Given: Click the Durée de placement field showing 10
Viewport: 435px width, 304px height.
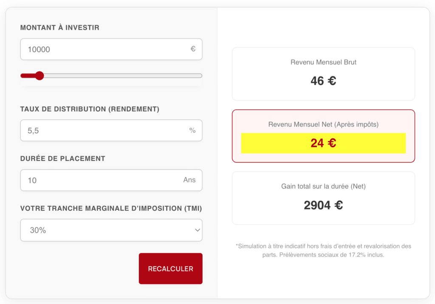Looking at the screenshot, I should (x=111, y=180).
